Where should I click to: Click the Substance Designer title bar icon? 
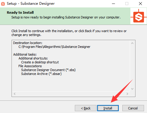tap(3, 4)
